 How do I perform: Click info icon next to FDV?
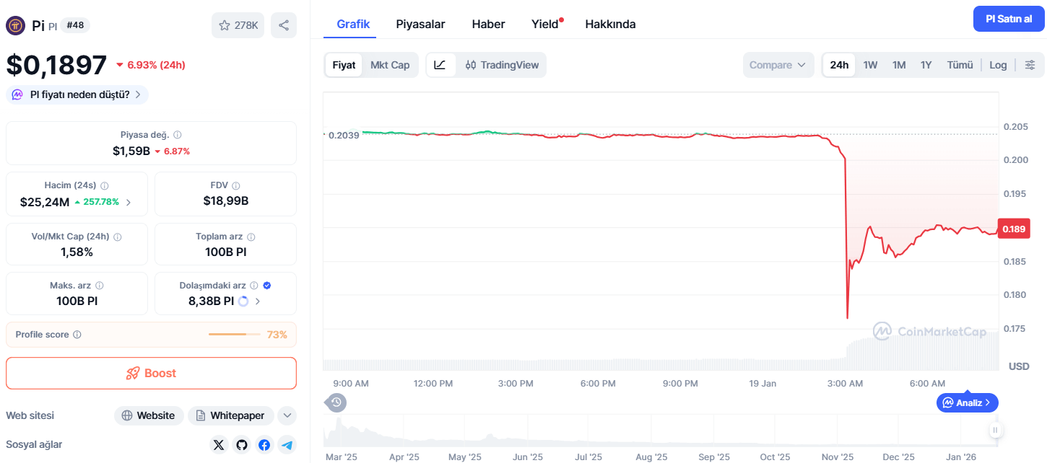pyautogui.click(x=236, y=185)
